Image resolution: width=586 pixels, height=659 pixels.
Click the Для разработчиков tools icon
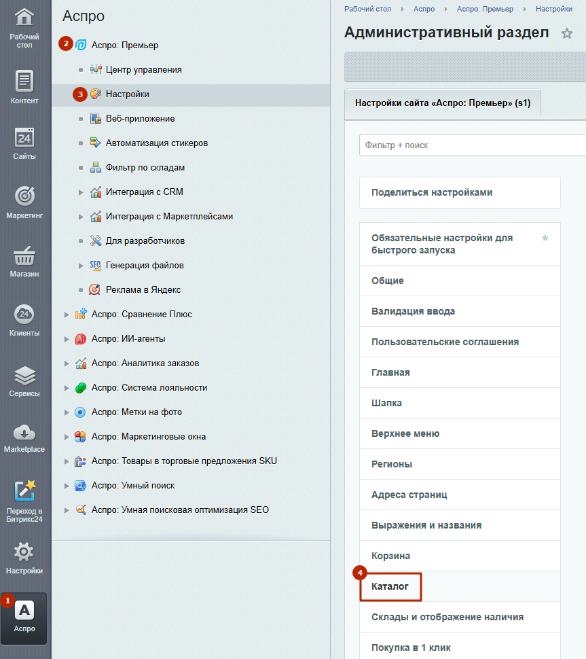coord(96,241)
